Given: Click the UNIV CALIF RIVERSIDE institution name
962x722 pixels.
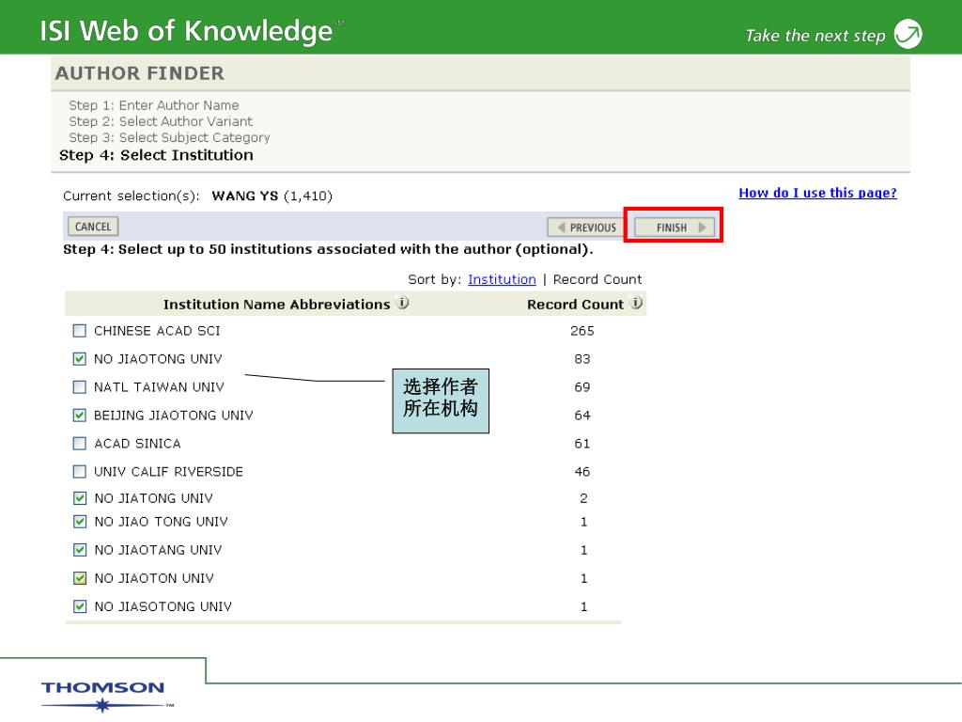Looking at the screenshot, I should click(x=169, y=472).
